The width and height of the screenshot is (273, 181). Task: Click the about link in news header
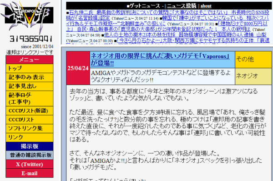click(x=206, y=6)
